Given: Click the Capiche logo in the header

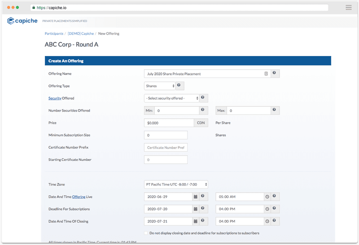Looking at the screenshot, I should tap(22, 21).
